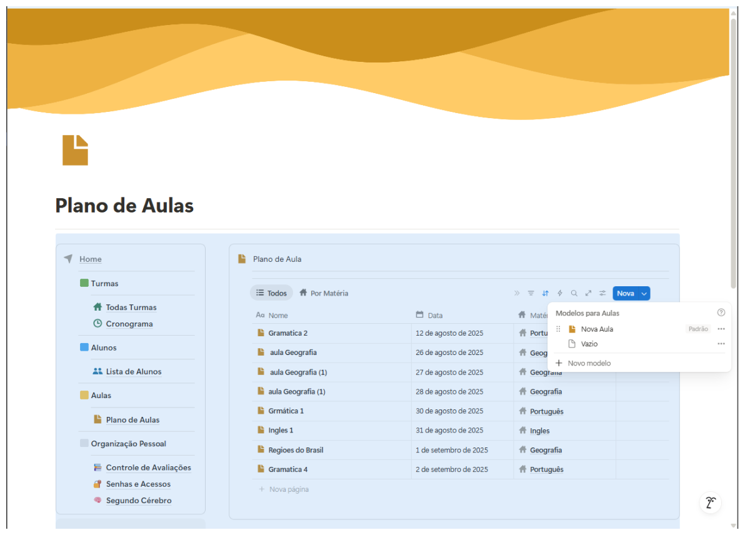Select the Todos view tab
Viewport: 745px width, 535px height.
(271, 293)
